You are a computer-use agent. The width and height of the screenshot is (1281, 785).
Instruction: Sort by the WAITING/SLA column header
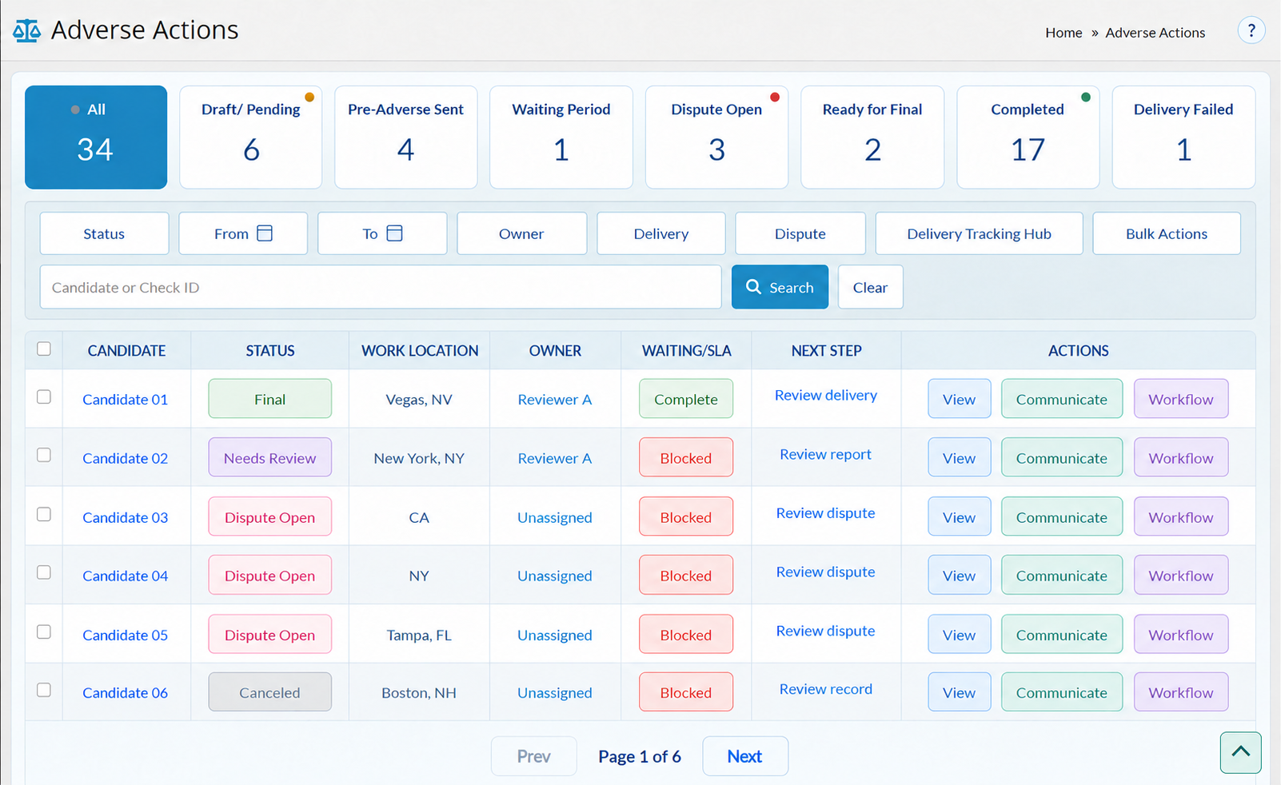tap(687, 350)
